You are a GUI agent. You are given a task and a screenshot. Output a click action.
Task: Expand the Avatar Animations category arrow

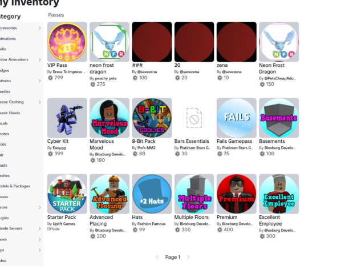[x=39, y=60]
